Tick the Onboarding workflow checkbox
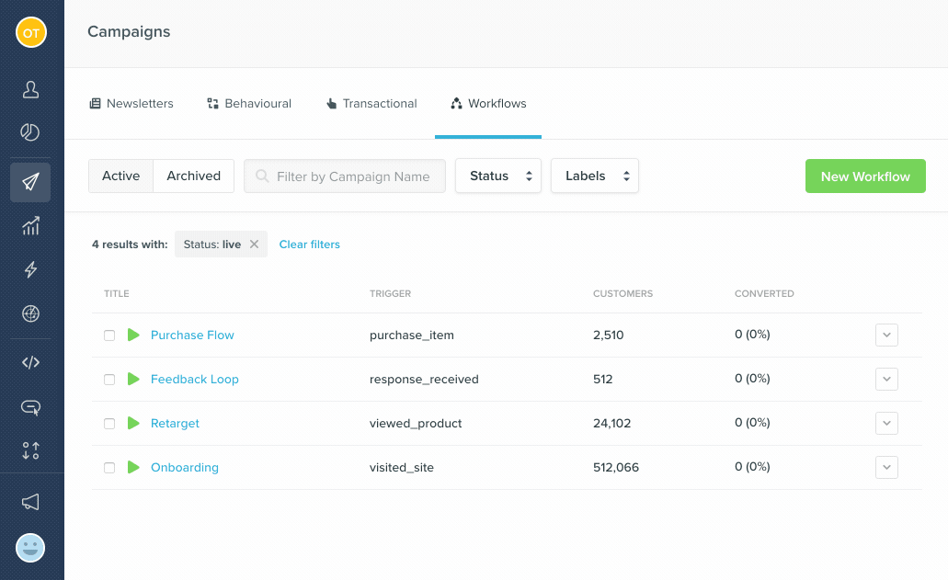948x580 pixels. tap(109, 468)
